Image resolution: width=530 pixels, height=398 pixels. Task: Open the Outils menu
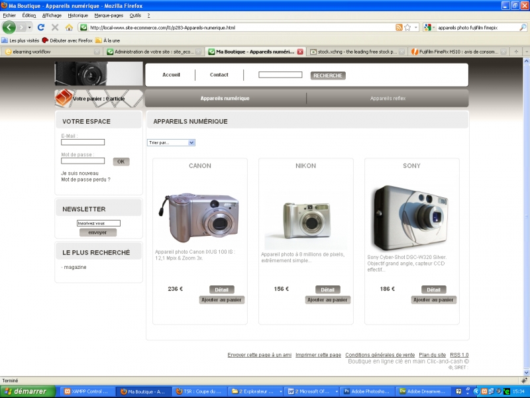(135, 15)
